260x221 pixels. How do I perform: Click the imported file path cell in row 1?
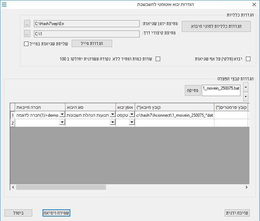(175, 115)
